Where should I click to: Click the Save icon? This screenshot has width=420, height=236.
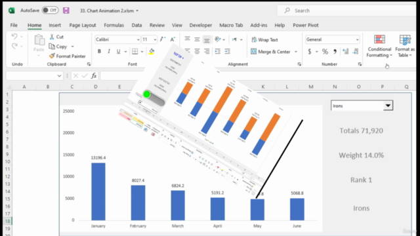point(66,10)
